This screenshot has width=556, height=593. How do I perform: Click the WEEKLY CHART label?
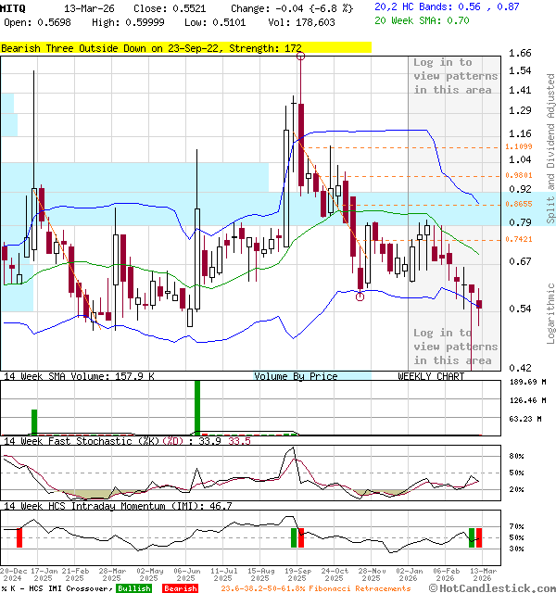click(x=431, y=376)
